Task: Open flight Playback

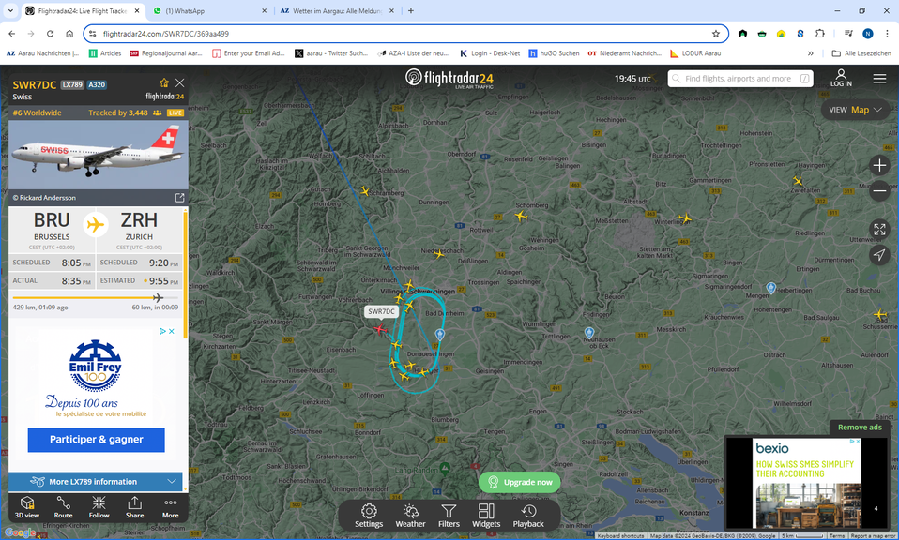Action: pyautogui.click(x=528, y=516)
